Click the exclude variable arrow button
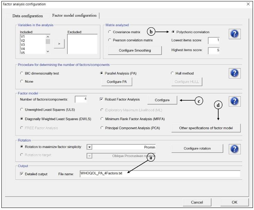This screenshot has height=210, width=254. (x=59, y=44)
